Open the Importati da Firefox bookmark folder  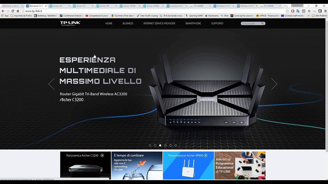(x=21, y=16)
